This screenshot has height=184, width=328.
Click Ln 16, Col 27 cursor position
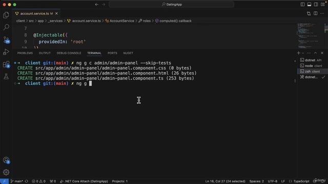point(225,181)
